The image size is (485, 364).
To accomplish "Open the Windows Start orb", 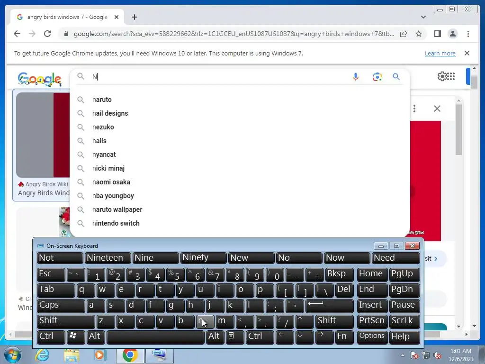I will tap(12, 355).
